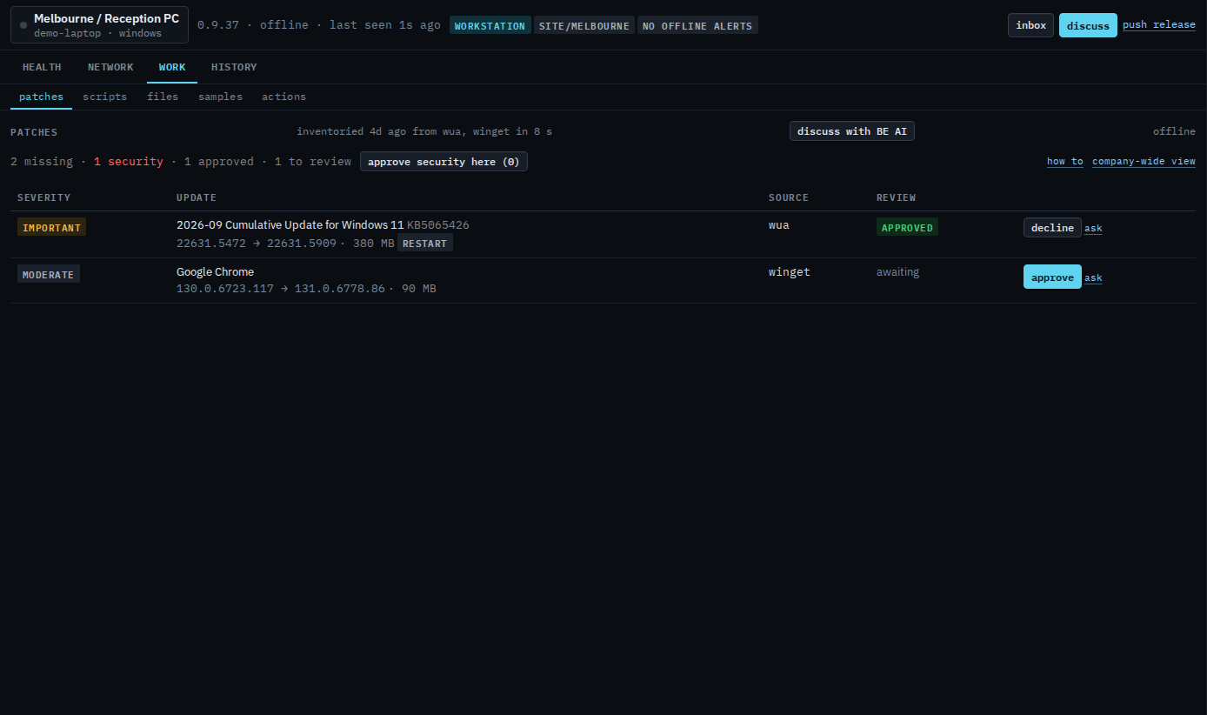Image resolution: width=1207 pixels, height=715 pixels.
Task: Click the winget source cell
Action: [x=790, y=272]
